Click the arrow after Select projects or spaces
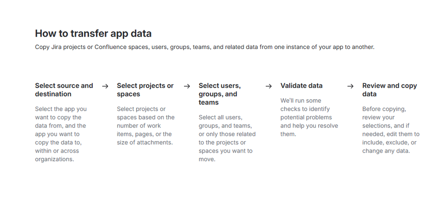The image size is (441, 216). click(x=187, y=86)
